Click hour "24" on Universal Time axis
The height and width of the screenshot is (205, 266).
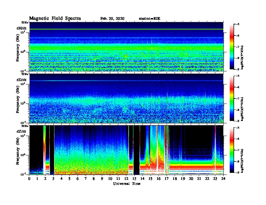223,179
